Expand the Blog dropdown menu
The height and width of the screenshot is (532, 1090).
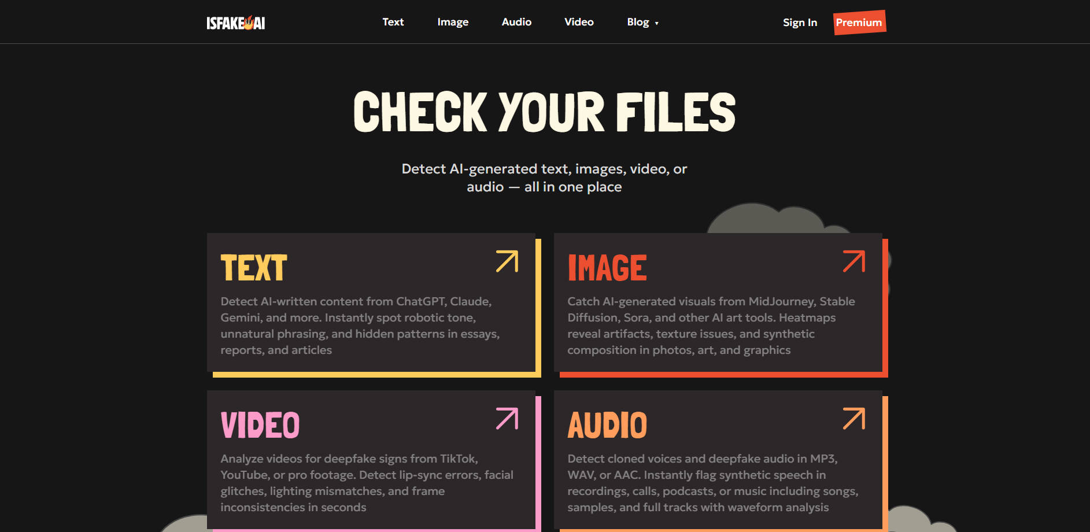(x=639, y=22)
